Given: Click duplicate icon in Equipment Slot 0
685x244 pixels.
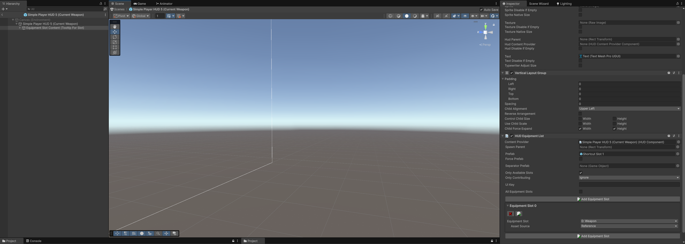Looking at the screenshot, I should point(519,214).
